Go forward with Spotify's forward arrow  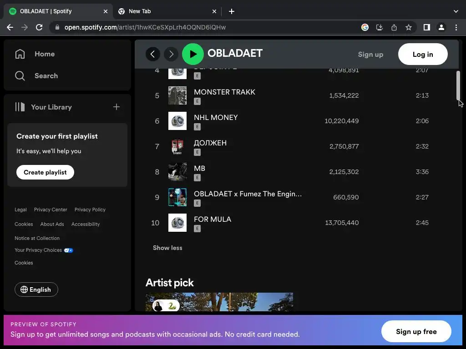click(x=171, y=54)
